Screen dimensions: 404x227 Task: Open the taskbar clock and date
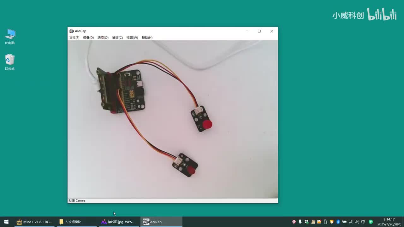click(x=389, y=222)
